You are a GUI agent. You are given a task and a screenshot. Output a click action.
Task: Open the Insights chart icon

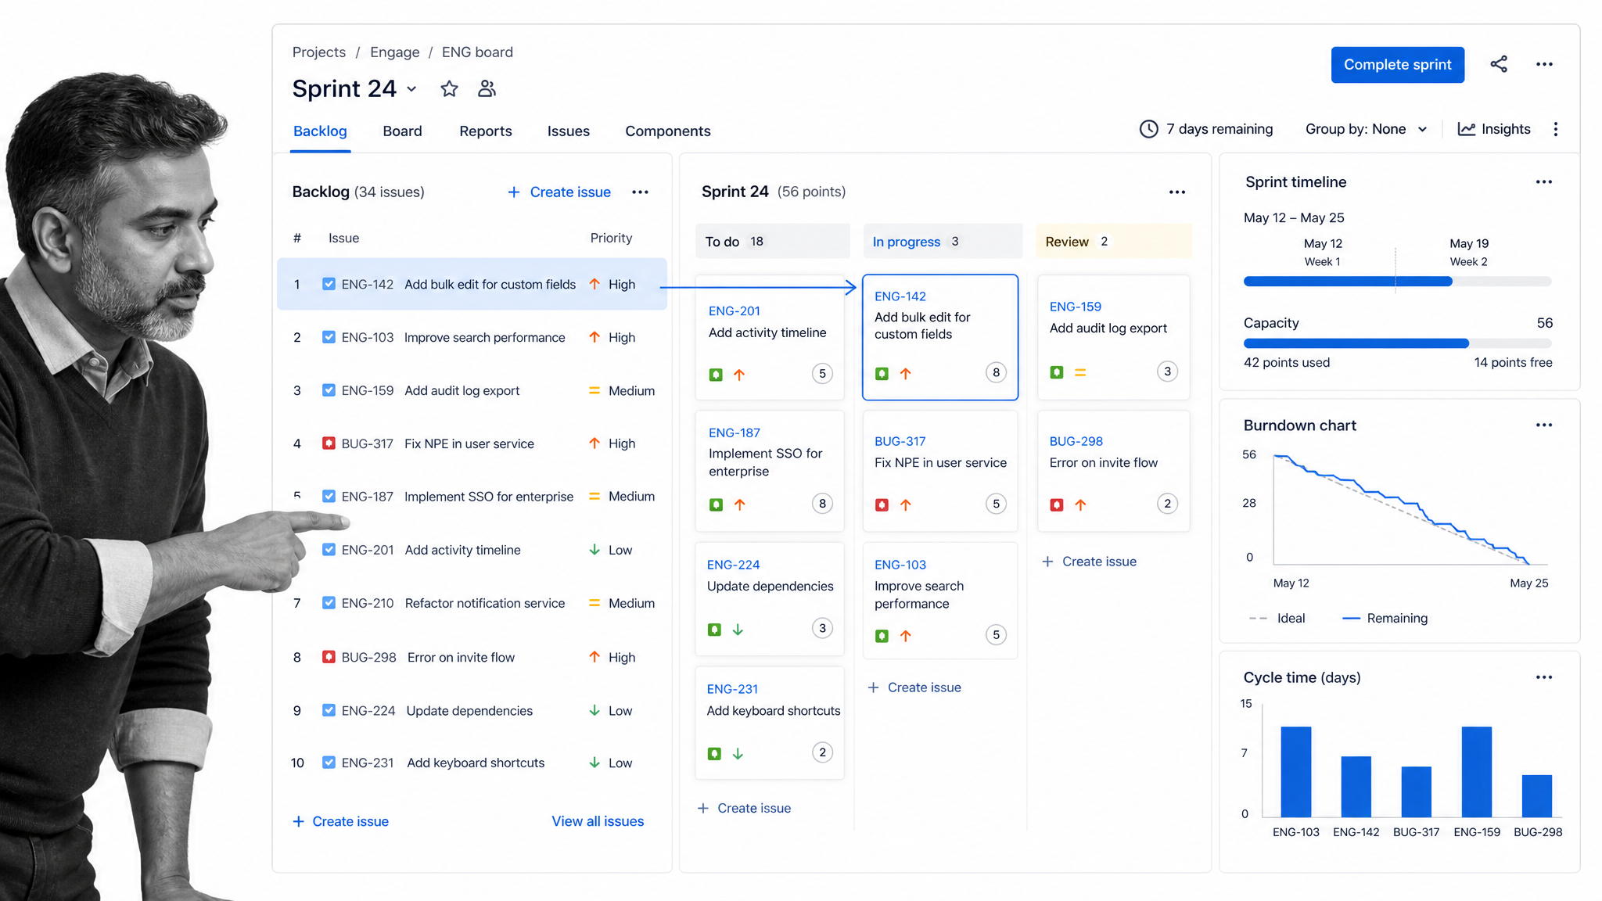1467,129
